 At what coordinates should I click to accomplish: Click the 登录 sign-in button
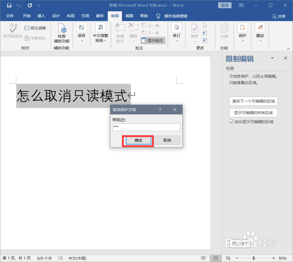[x=225, y=5]
